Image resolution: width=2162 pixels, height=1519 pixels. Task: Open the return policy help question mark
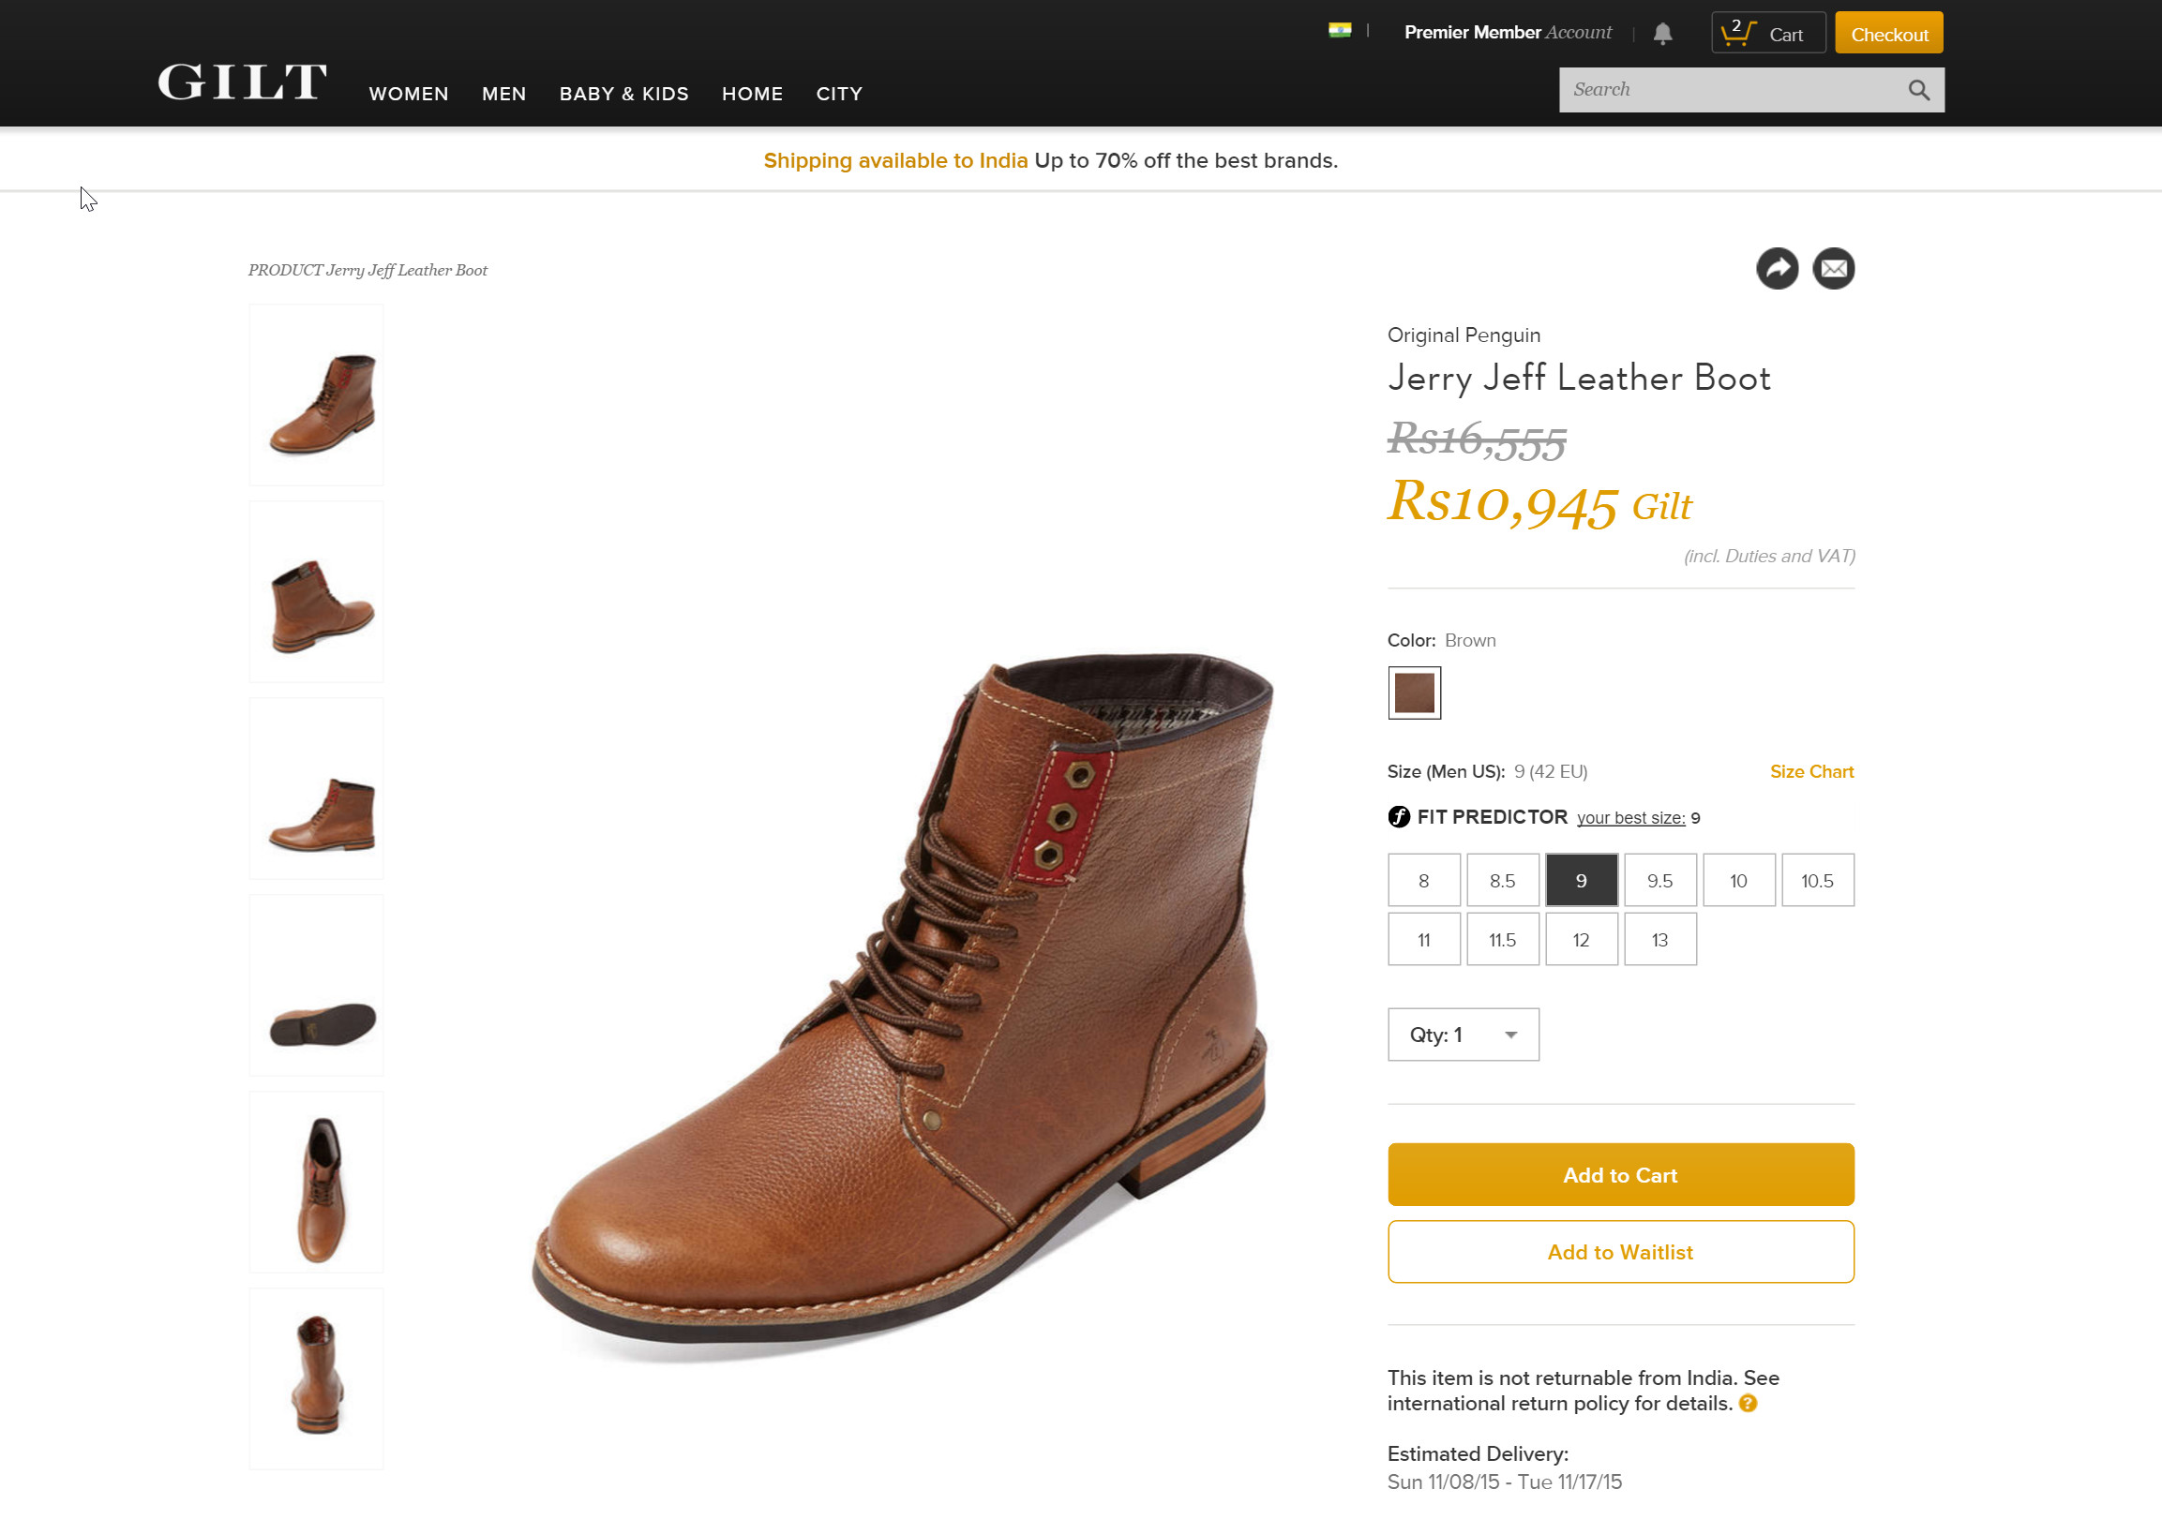pyautogui.click(x=1749, y=1402)
